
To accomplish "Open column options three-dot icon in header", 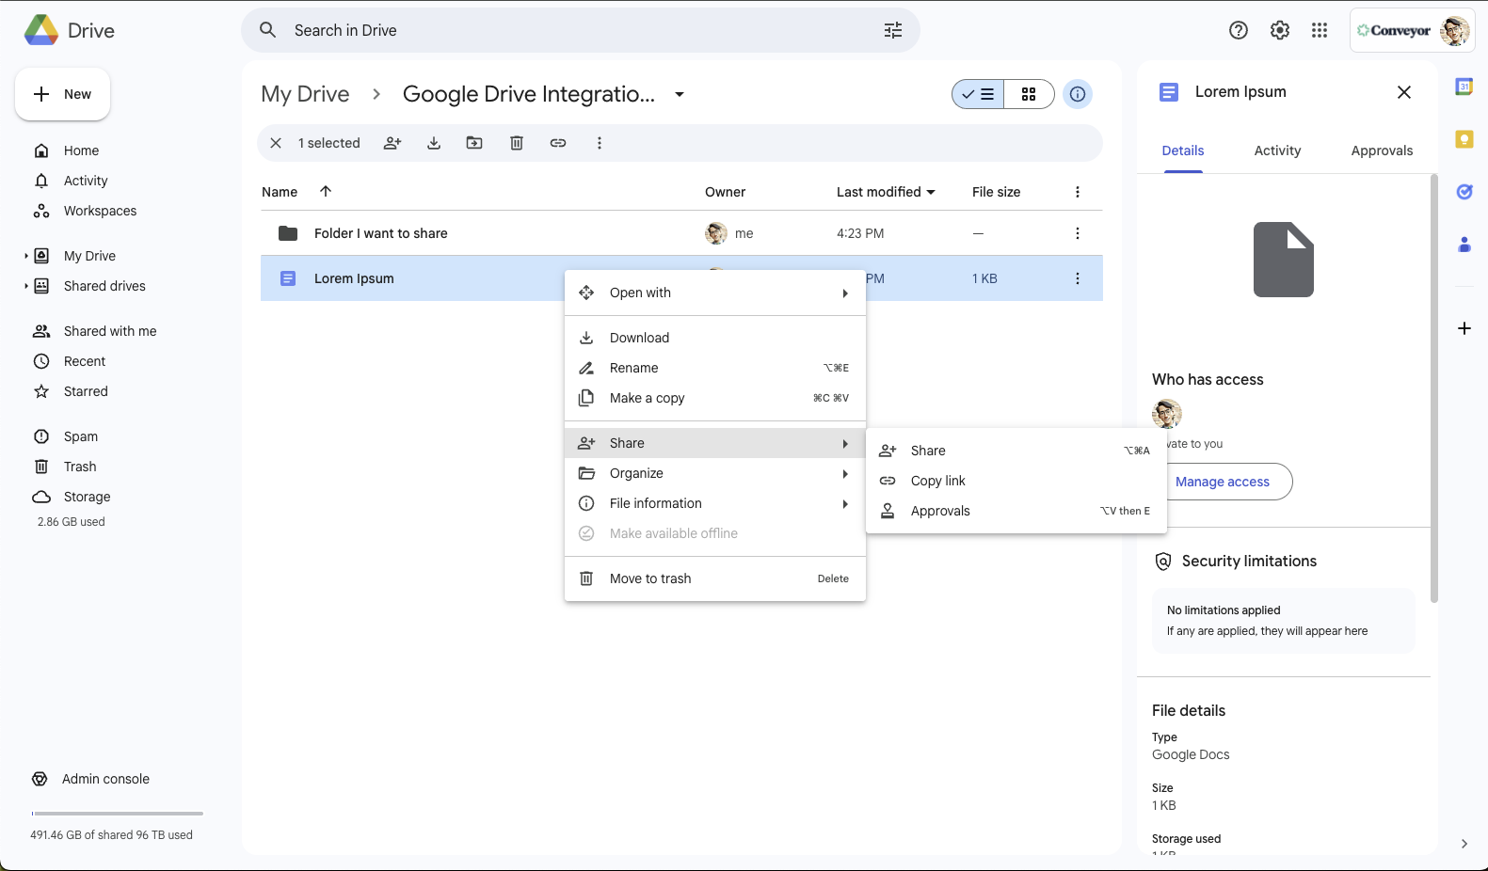I will point(1078,192).
